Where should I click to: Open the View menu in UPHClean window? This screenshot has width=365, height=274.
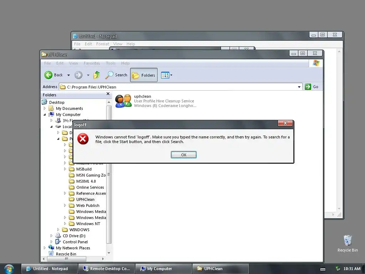click(73, 63)
